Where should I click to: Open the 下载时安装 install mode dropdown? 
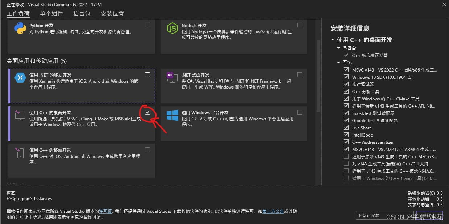384,216
